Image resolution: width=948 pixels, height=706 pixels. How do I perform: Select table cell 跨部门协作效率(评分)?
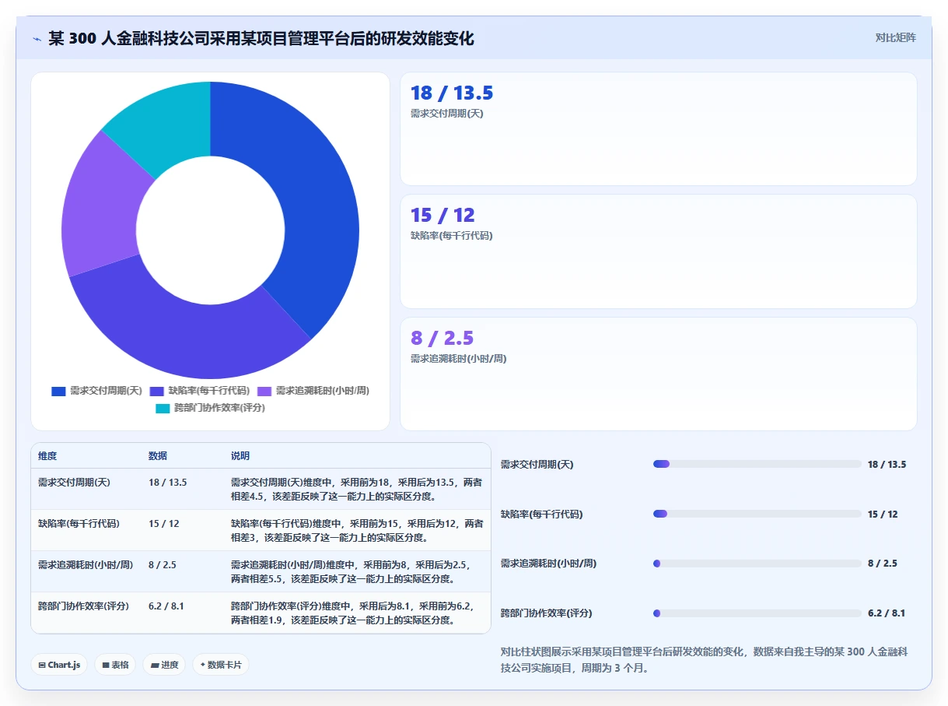[x=83, y=606]
